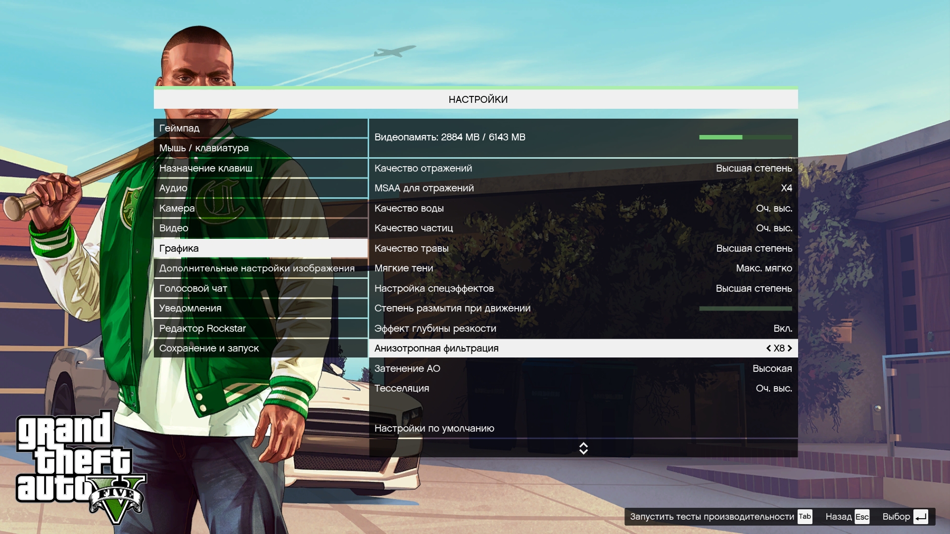Click the Видеопамять usage bar
The width and height of the screenshot is (950, 534).
(x=746, y=137)
